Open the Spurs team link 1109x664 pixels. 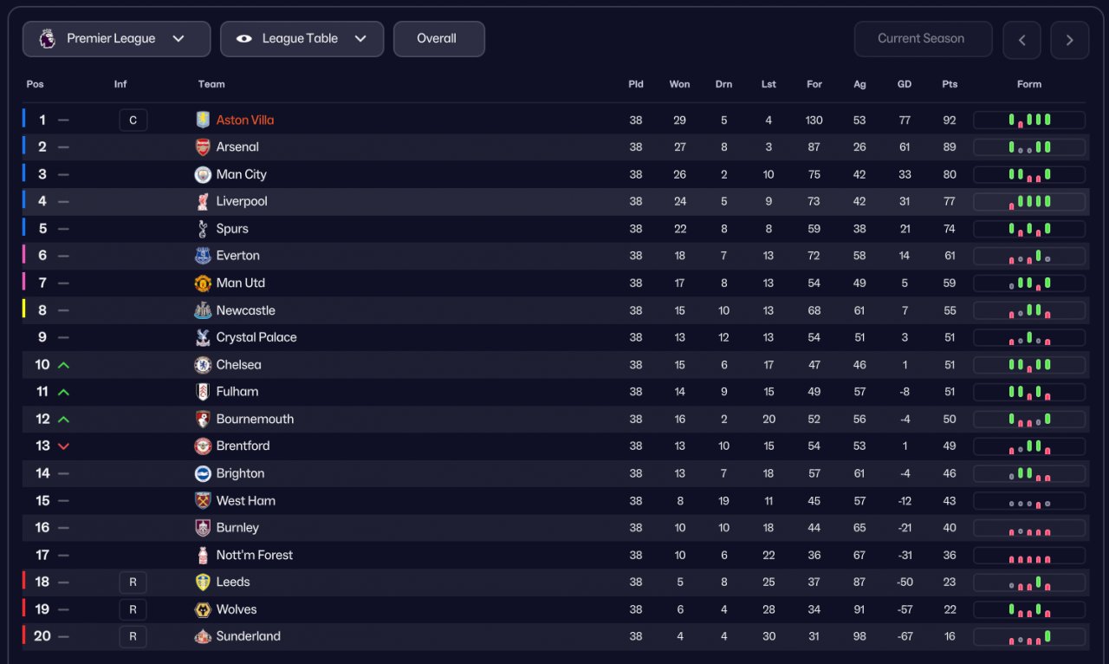point(232,229)
